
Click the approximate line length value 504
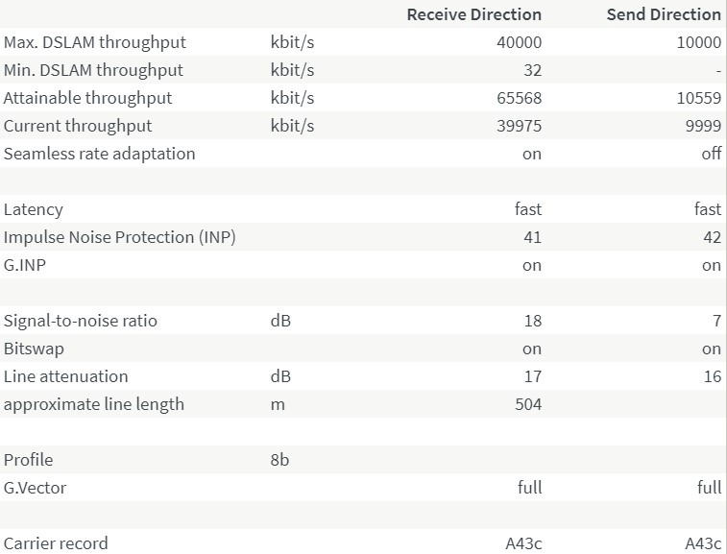(528, 404)
